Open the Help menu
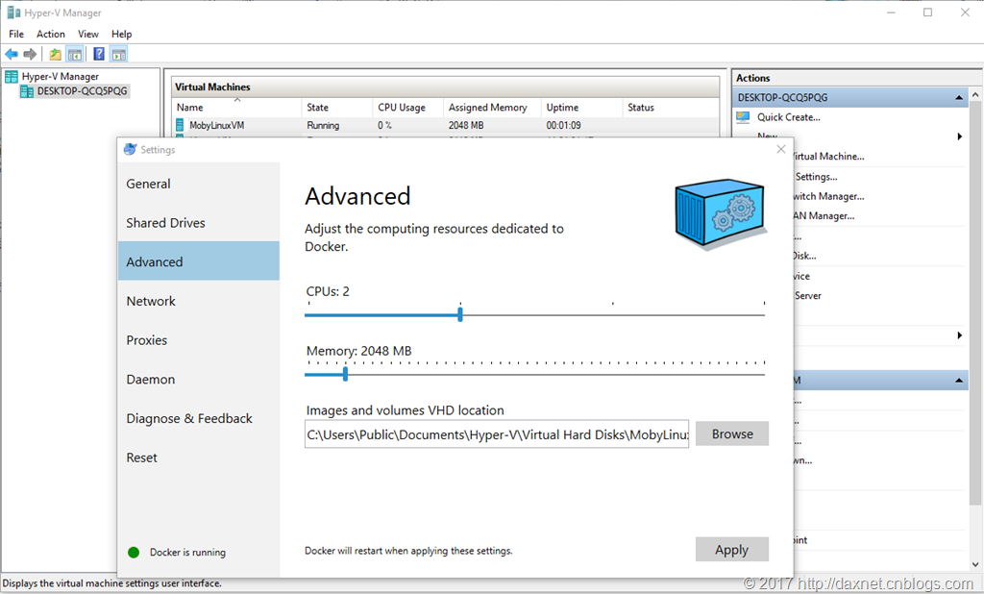Screen dimensions: 984x594 [122, 34]
